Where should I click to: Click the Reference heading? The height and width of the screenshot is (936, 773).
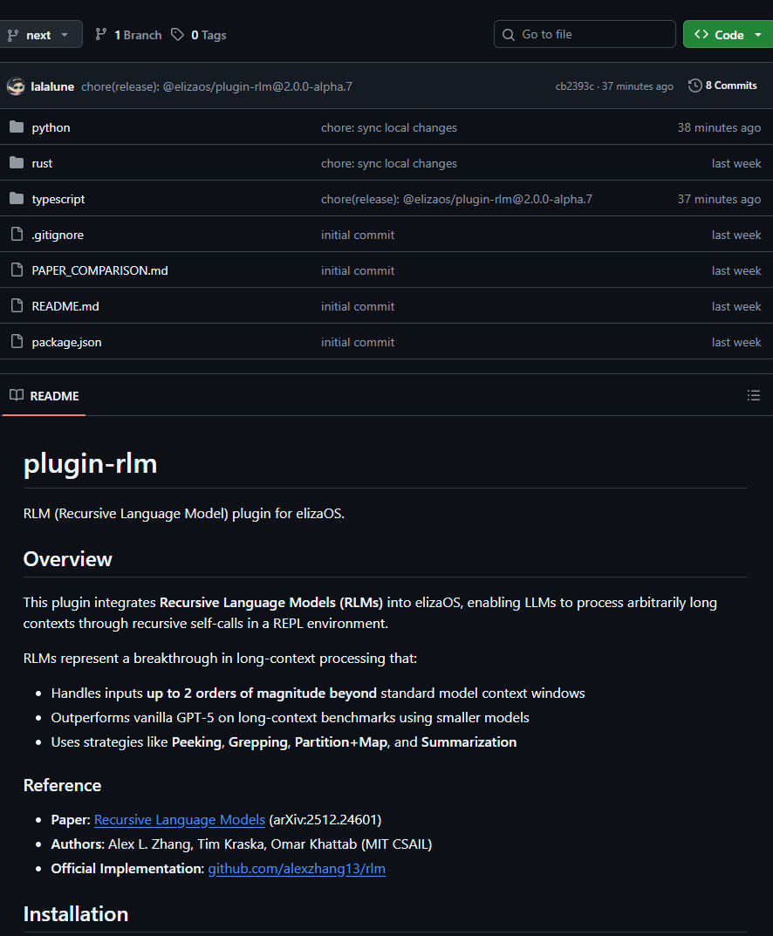(x=62, y=786)
